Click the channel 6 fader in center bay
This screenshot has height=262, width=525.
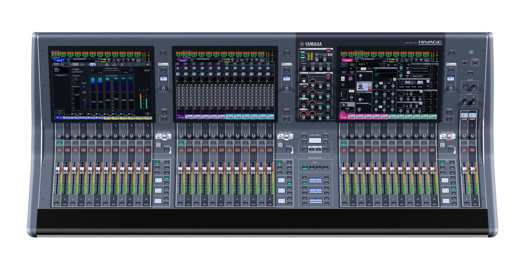click(220, 169)
